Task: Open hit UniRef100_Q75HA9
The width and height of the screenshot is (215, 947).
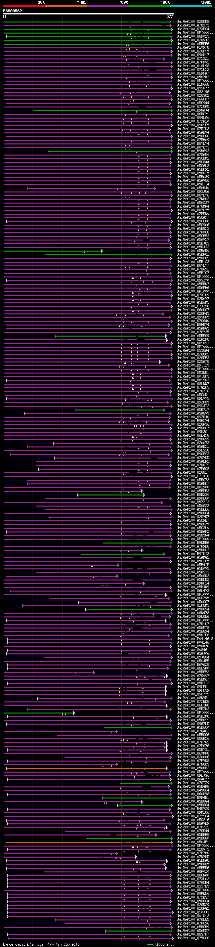Action: coord(193,140)
